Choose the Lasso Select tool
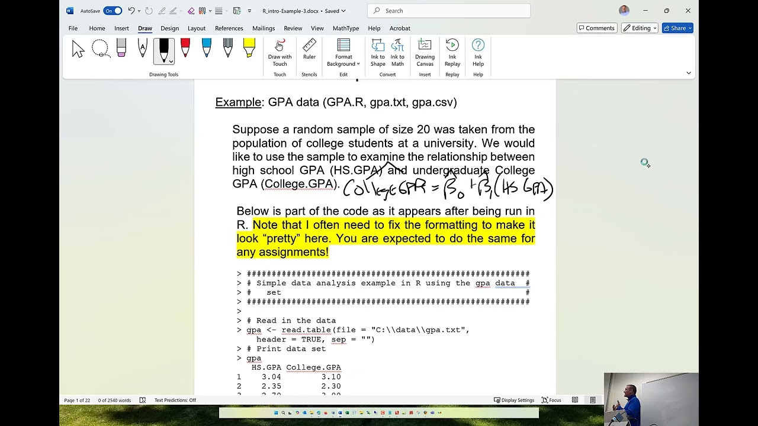 click(x=100, y=50)
